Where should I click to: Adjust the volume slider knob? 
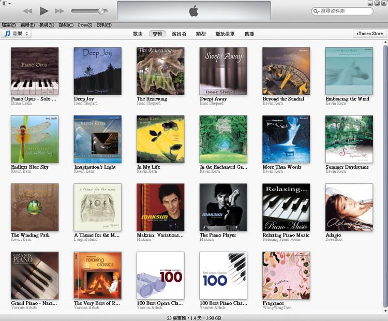tap(101, 11)
